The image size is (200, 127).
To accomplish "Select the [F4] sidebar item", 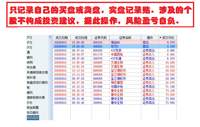I will [x=29, y=102].
